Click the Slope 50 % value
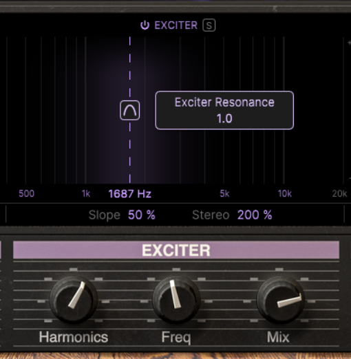 point(142,215)
